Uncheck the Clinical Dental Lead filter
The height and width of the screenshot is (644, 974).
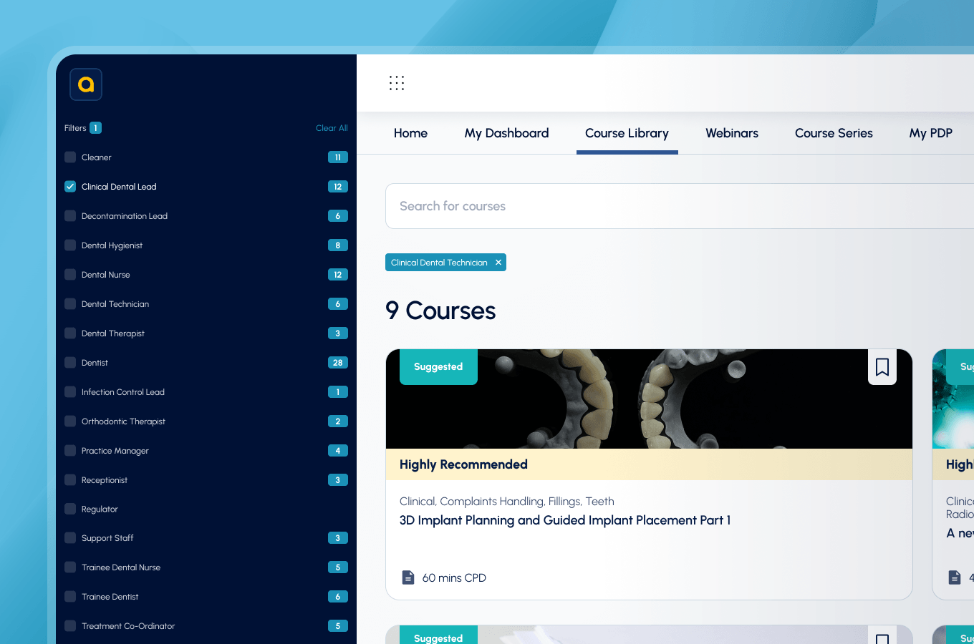click(x=70, y=187)
